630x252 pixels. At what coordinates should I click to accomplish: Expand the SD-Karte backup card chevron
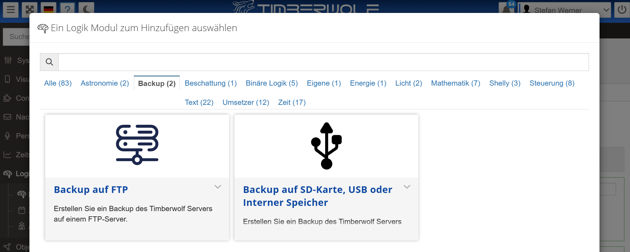(407, 187)
